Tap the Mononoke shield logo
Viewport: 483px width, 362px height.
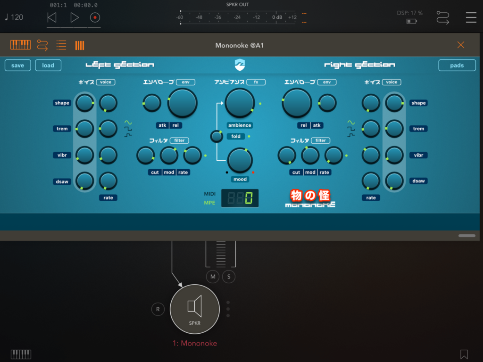(x=240, y=65)
